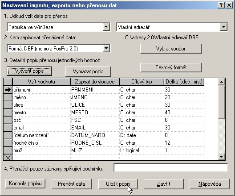Select the row header beside 'ulice'
This screenshot has width=235, height=196.
[x=8, y=105]
